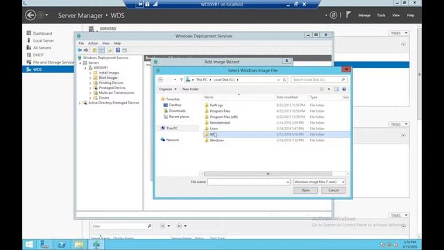The image size is (444, 250).
Task: Select the RemoteInstall folder
Action: 220,123
